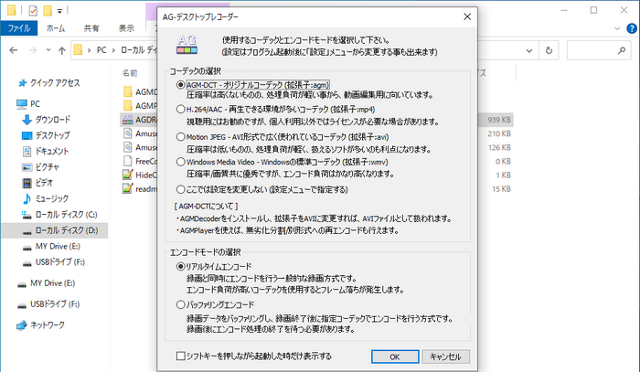The width and height of the screenshot is (640, 372).
Task: Click new folder quick access icon
Action: click(x=48, y=10)
